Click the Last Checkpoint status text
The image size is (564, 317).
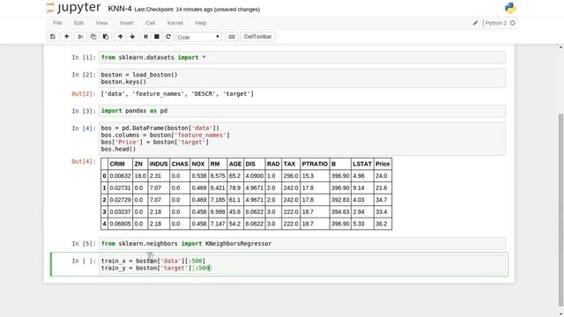point(197,10)
